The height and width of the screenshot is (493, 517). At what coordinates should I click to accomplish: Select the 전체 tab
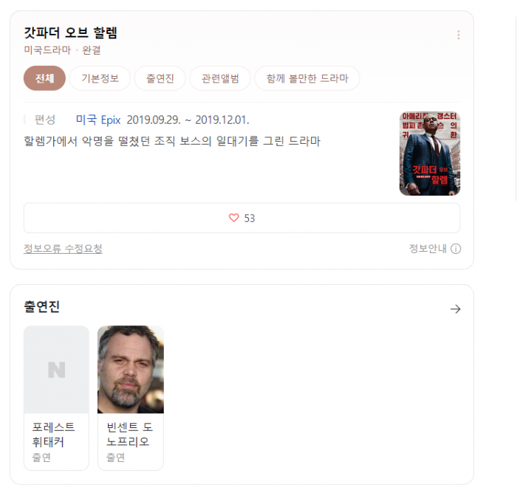click(44, 78)
